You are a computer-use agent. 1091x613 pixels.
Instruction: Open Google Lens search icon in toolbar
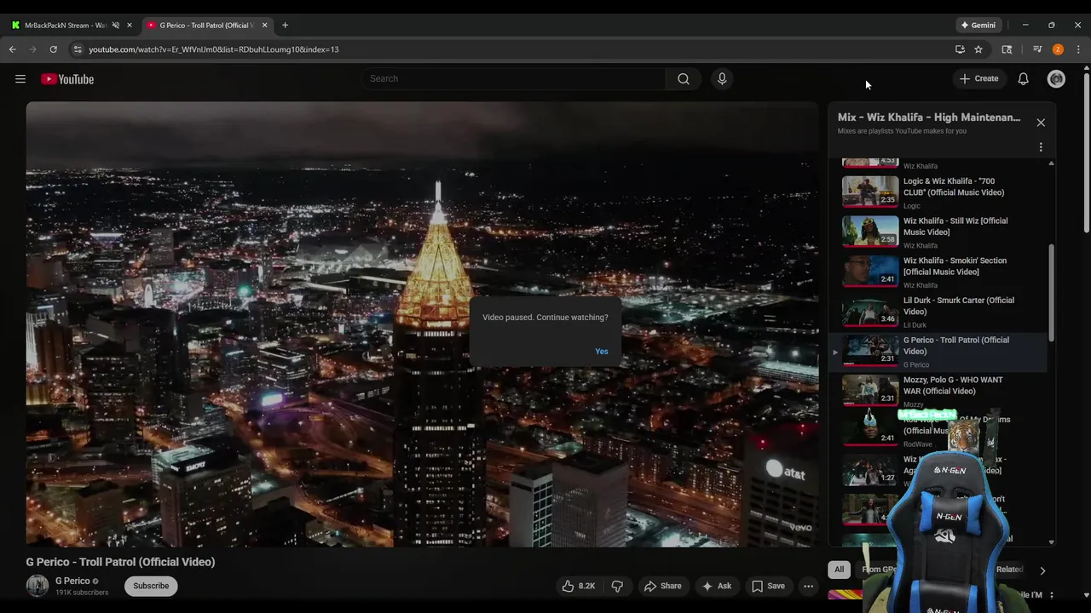1007,49
